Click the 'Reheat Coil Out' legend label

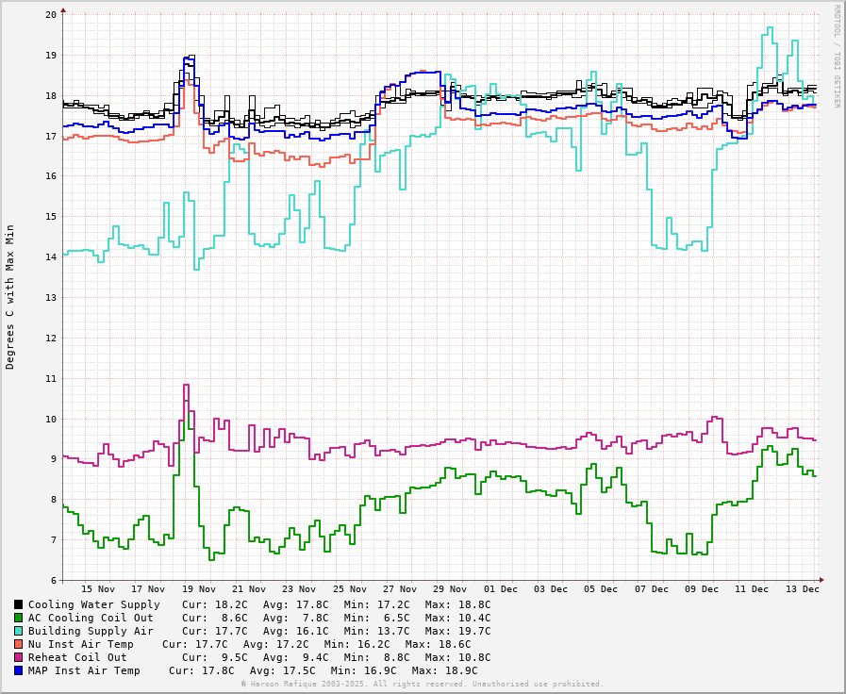coord(77,657)
